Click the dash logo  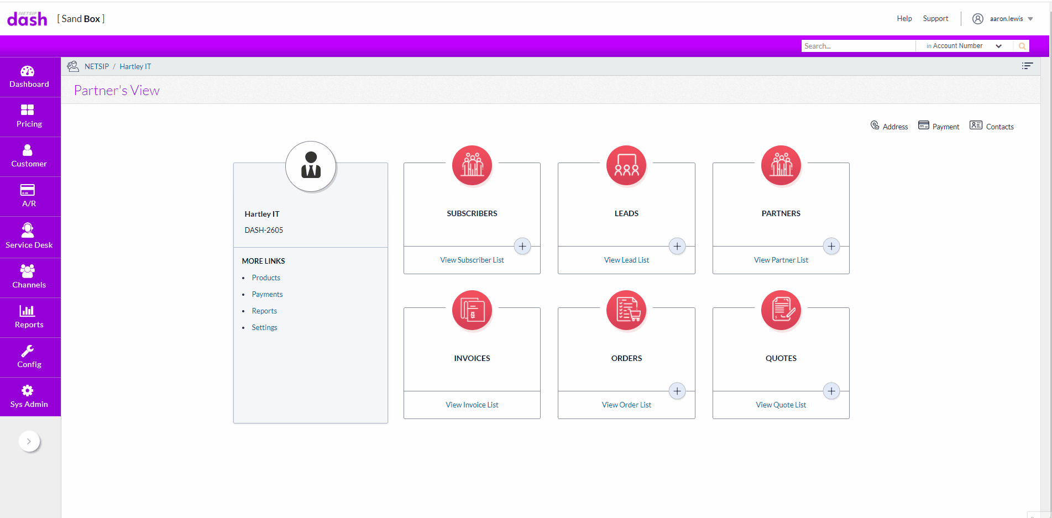click(27, 19)
